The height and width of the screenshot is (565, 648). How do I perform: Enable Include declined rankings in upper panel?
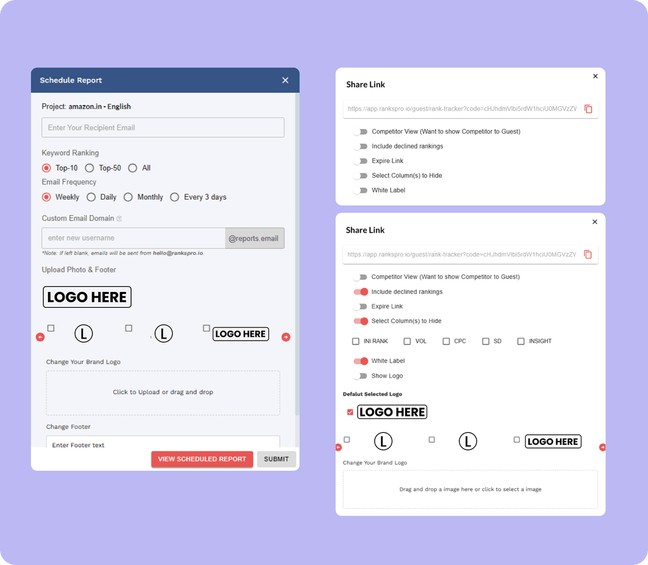pos(360,147)
